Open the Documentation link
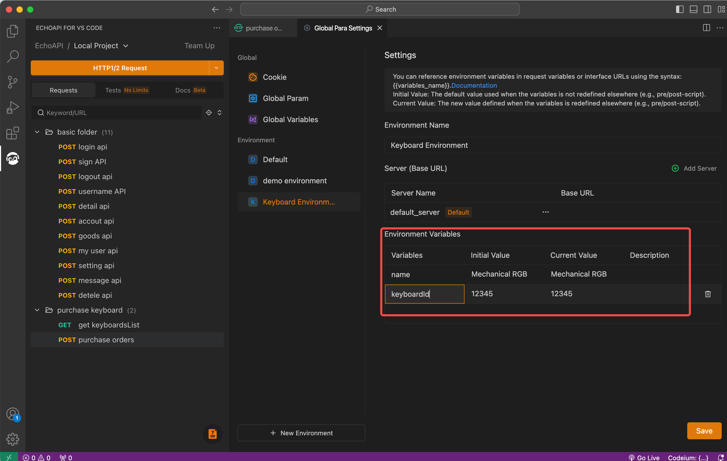This screenshot has width=727, height=461. (x=474, y=85)
